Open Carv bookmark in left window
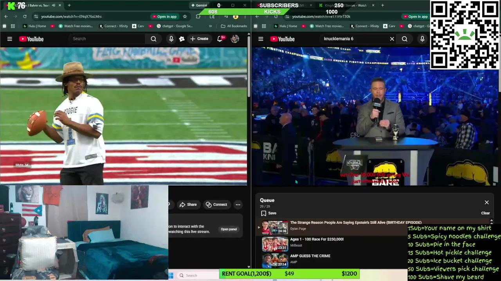Screen dimensions: 501x281 tap(138, 26)
